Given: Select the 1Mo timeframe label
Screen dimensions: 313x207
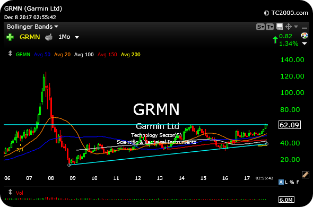Looking at the screenshot, I should (x=64, y=37).
